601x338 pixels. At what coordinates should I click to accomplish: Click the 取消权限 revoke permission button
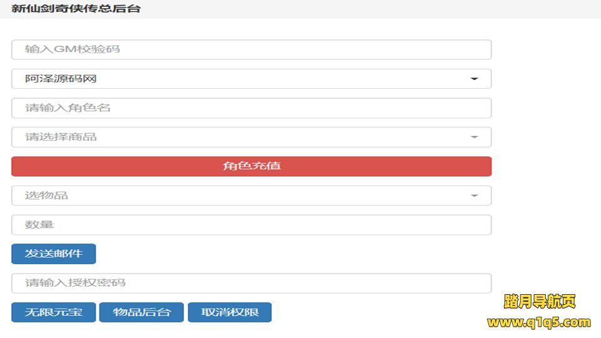click(x=230, y=312)
